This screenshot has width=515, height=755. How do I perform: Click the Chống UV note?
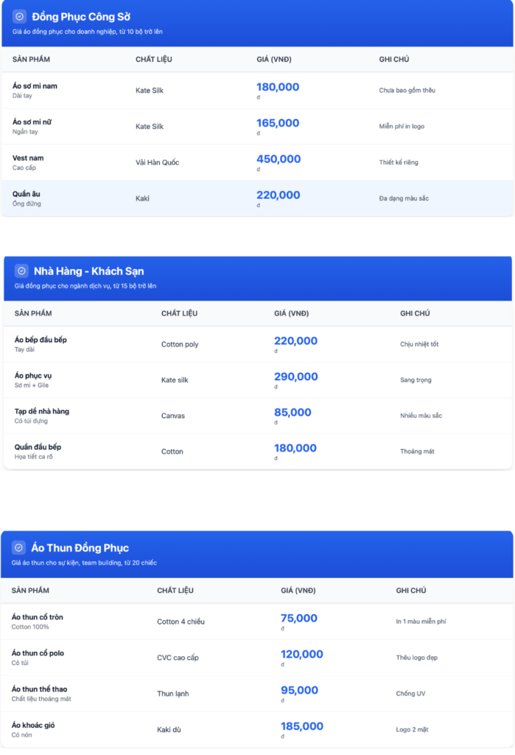[411, 694]
